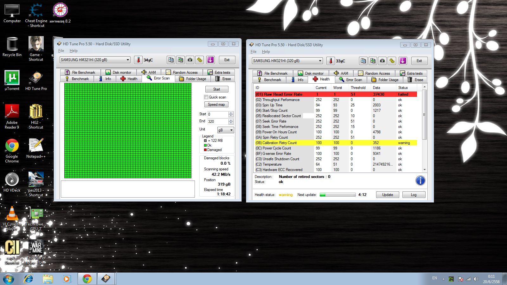Click Exit button in left HD Tune window

(x=227, y=60)
